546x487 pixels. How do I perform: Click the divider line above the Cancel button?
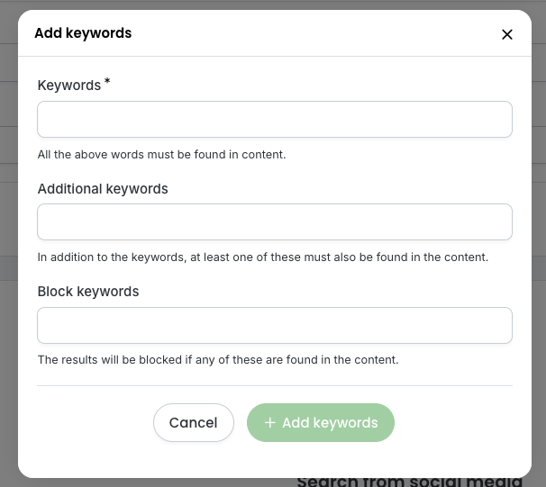(274, 385)
